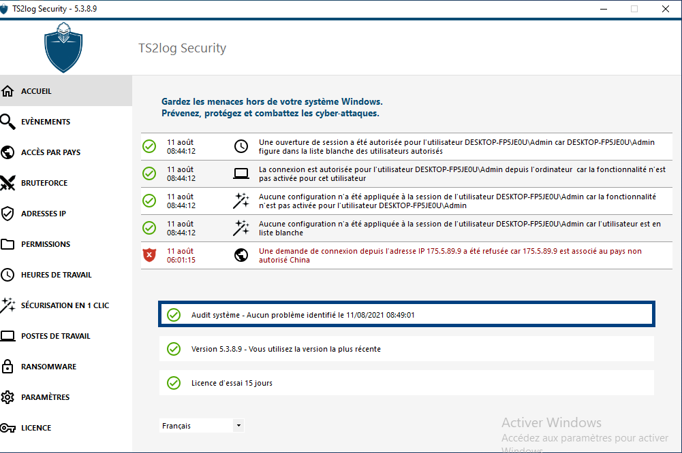Select the 'La connexion est autorisée' event text
The height and width of the screenshot is (453, 682).
462,173
